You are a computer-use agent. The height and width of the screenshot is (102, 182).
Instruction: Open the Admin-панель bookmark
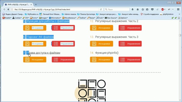click(x=69, y=14)
